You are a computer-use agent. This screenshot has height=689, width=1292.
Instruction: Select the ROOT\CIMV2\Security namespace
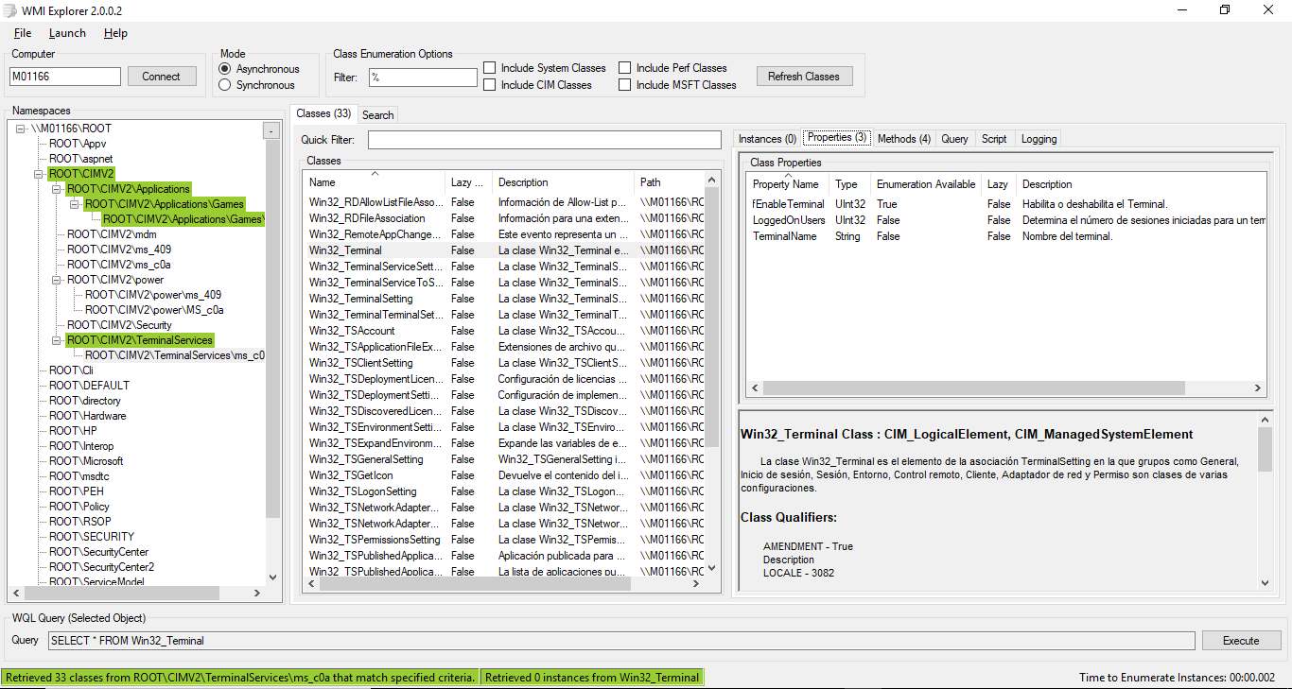coord(119,325)
